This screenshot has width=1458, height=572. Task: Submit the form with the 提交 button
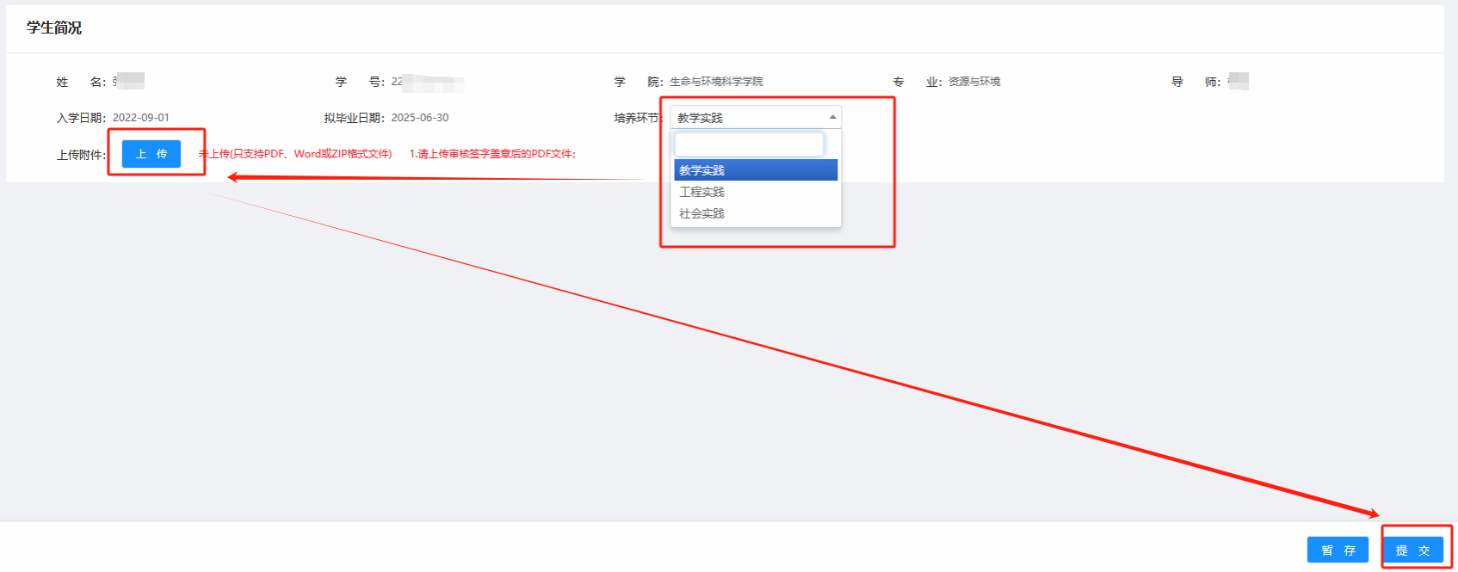pos(1412,550)
